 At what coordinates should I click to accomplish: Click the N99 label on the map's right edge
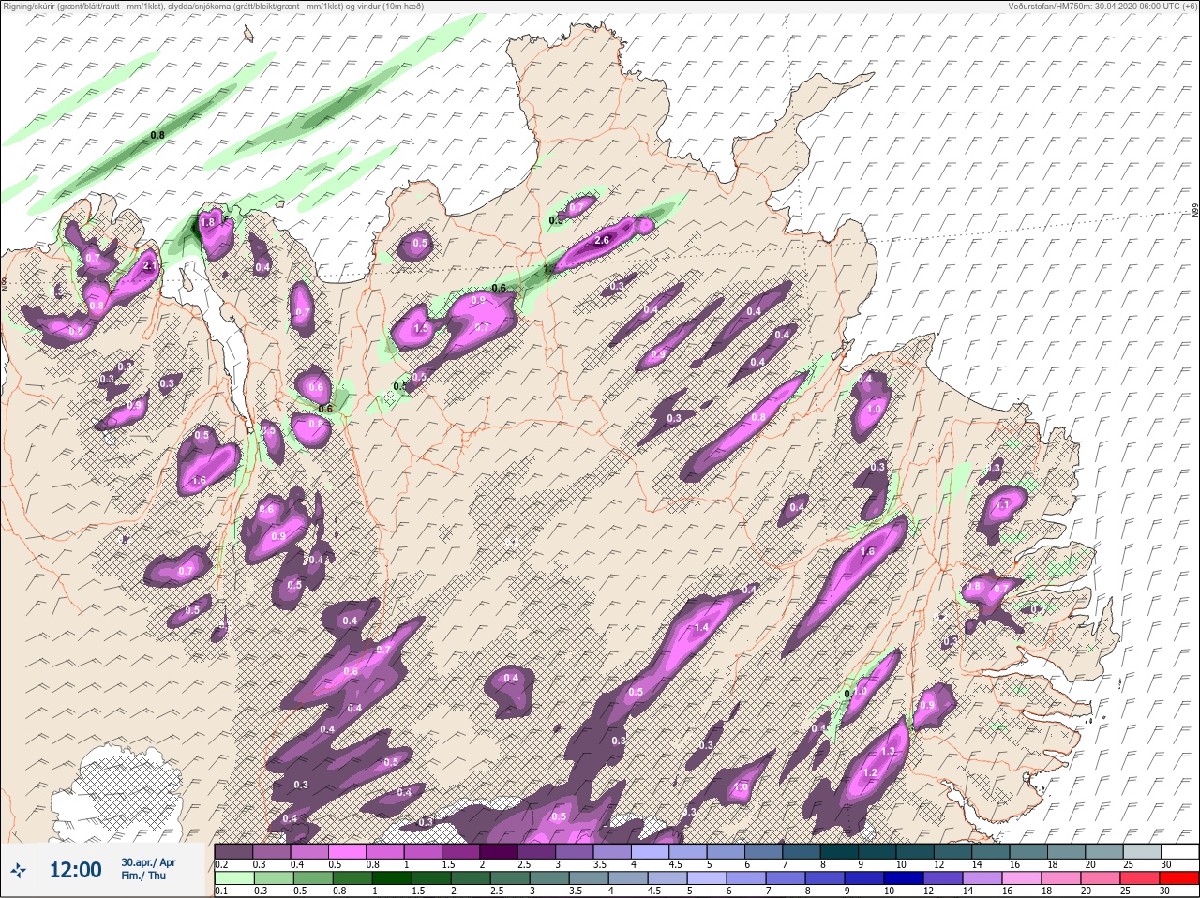tap(1195, 212)
